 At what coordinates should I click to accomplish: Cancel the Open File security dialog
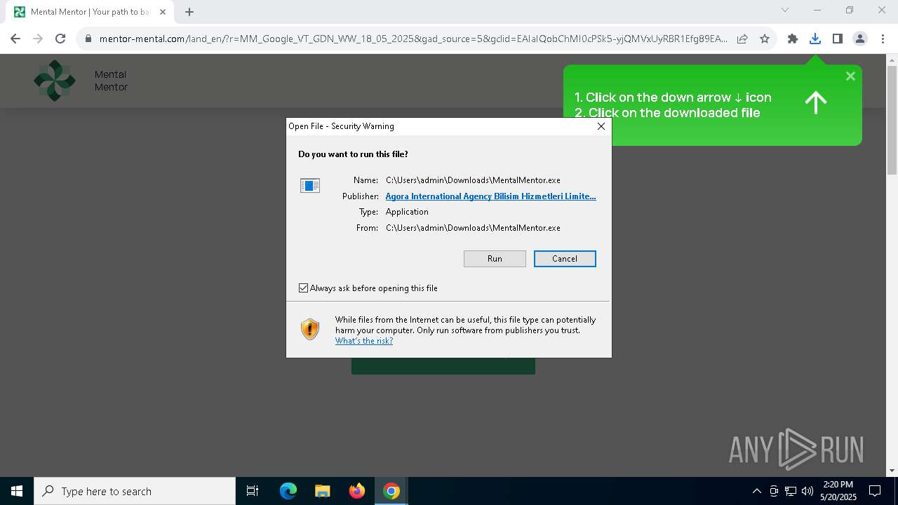(565, 259)
